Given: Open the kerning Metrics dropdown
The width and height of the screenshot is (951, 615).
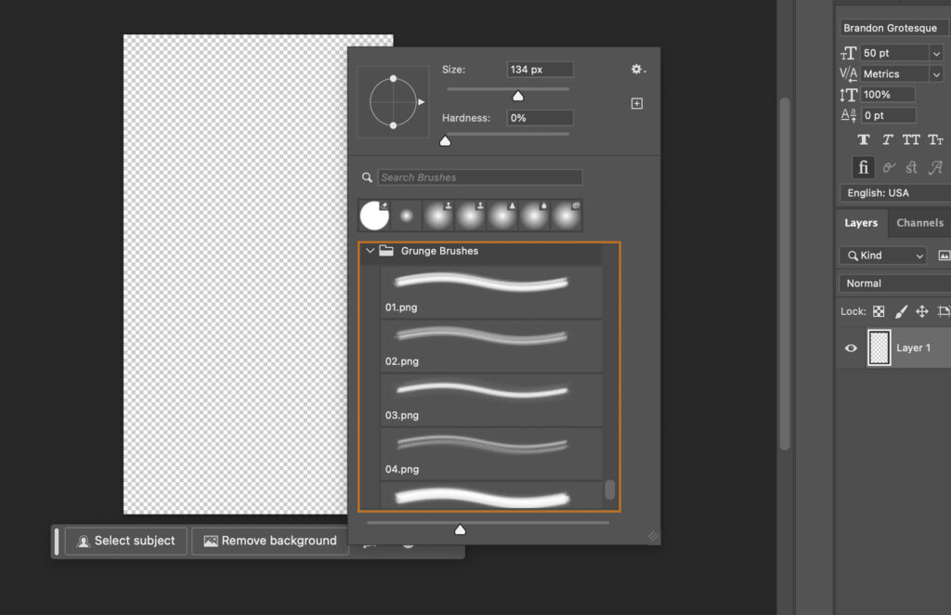Looking at the screenshot, I should point(937,73).
